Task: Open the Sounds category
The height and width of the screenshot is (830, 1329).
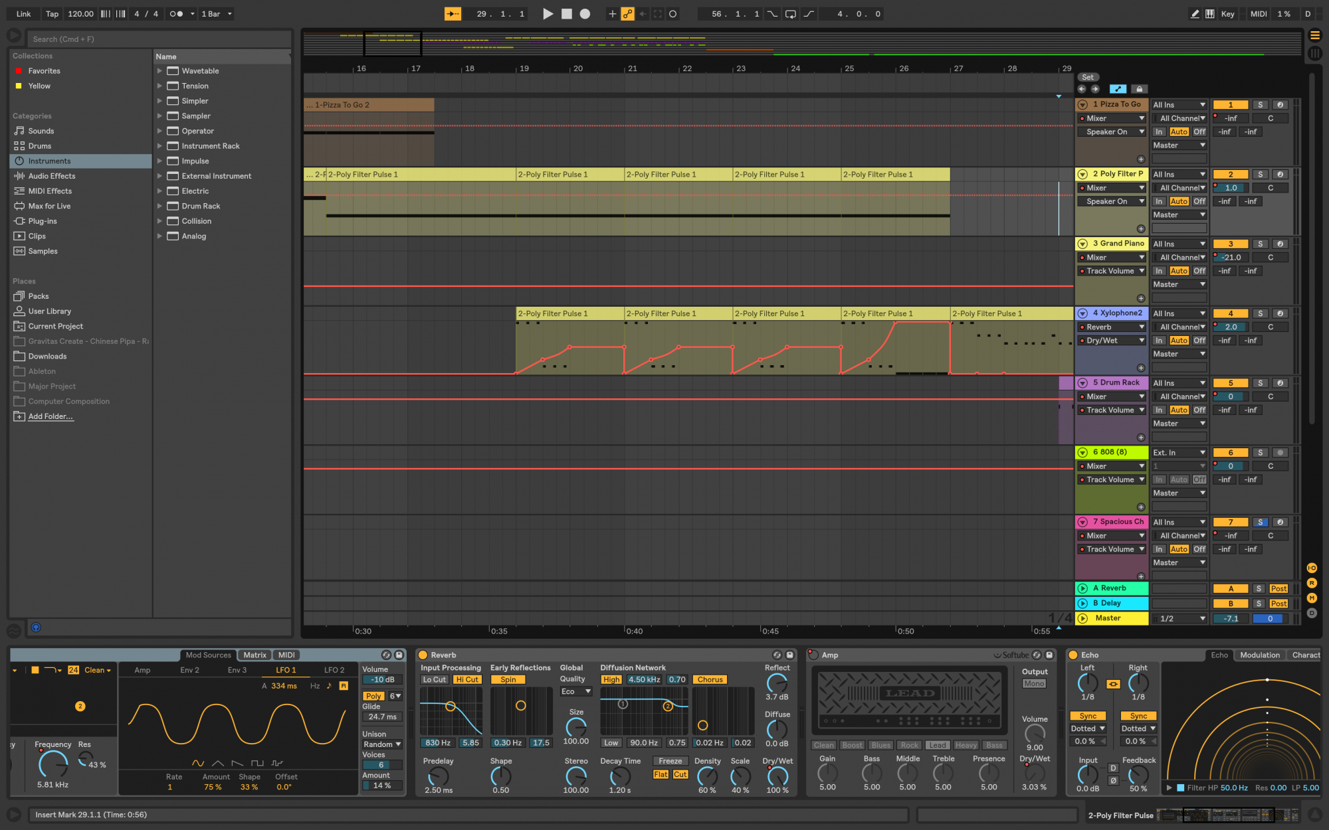Action: pos(41,131)
